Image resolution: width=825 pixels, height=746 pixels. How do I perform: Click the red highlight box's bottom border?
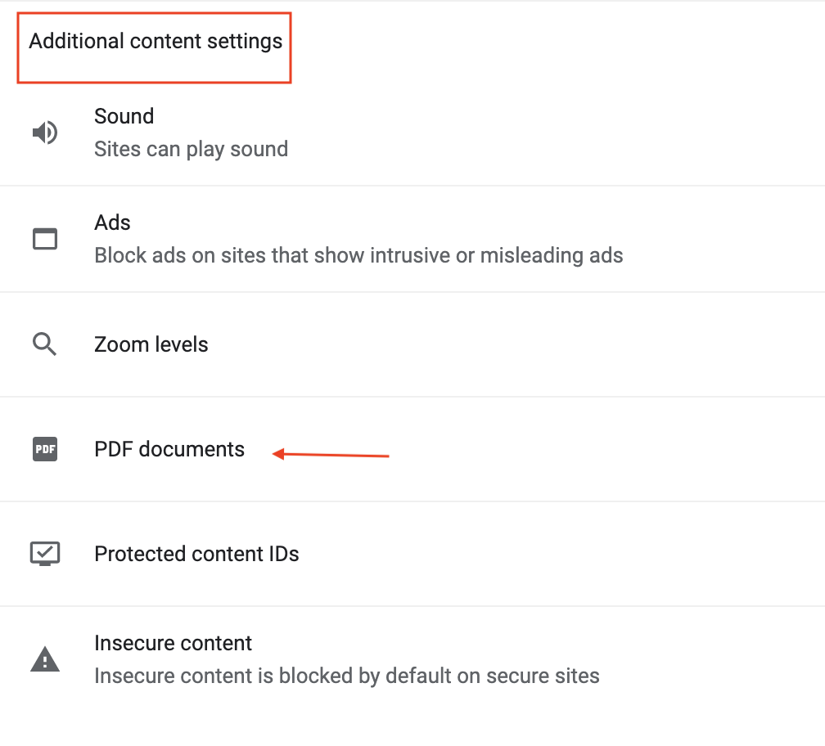tap(155, 82)
